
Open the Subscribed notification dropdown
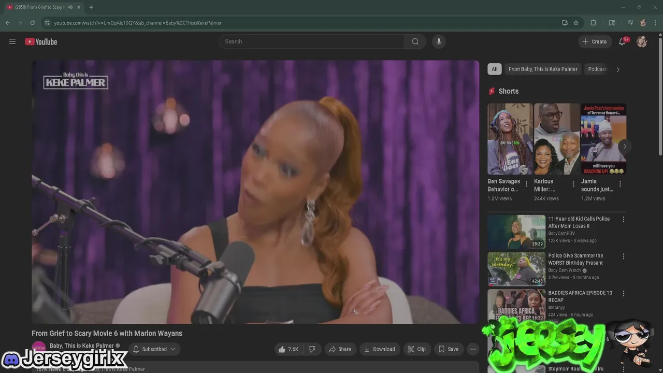(x=154, y=349)
